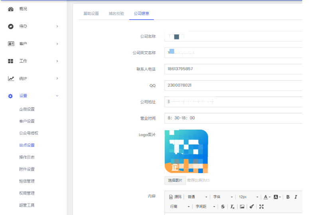This screenshot has width=309, height=215.
Task: Toggle fullscreen editor mode
Action: pyautogui.click(x=261, y=207)
